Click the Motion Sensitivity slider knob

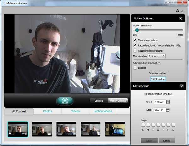(x=137, y=30)
